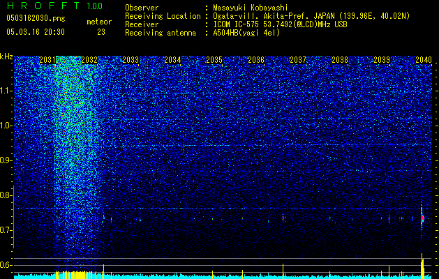Click the 0.7 kHz axis label

(x=6, y=230)
